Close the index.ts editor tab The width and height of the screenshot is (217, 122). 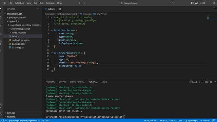[x=60, y=9]
